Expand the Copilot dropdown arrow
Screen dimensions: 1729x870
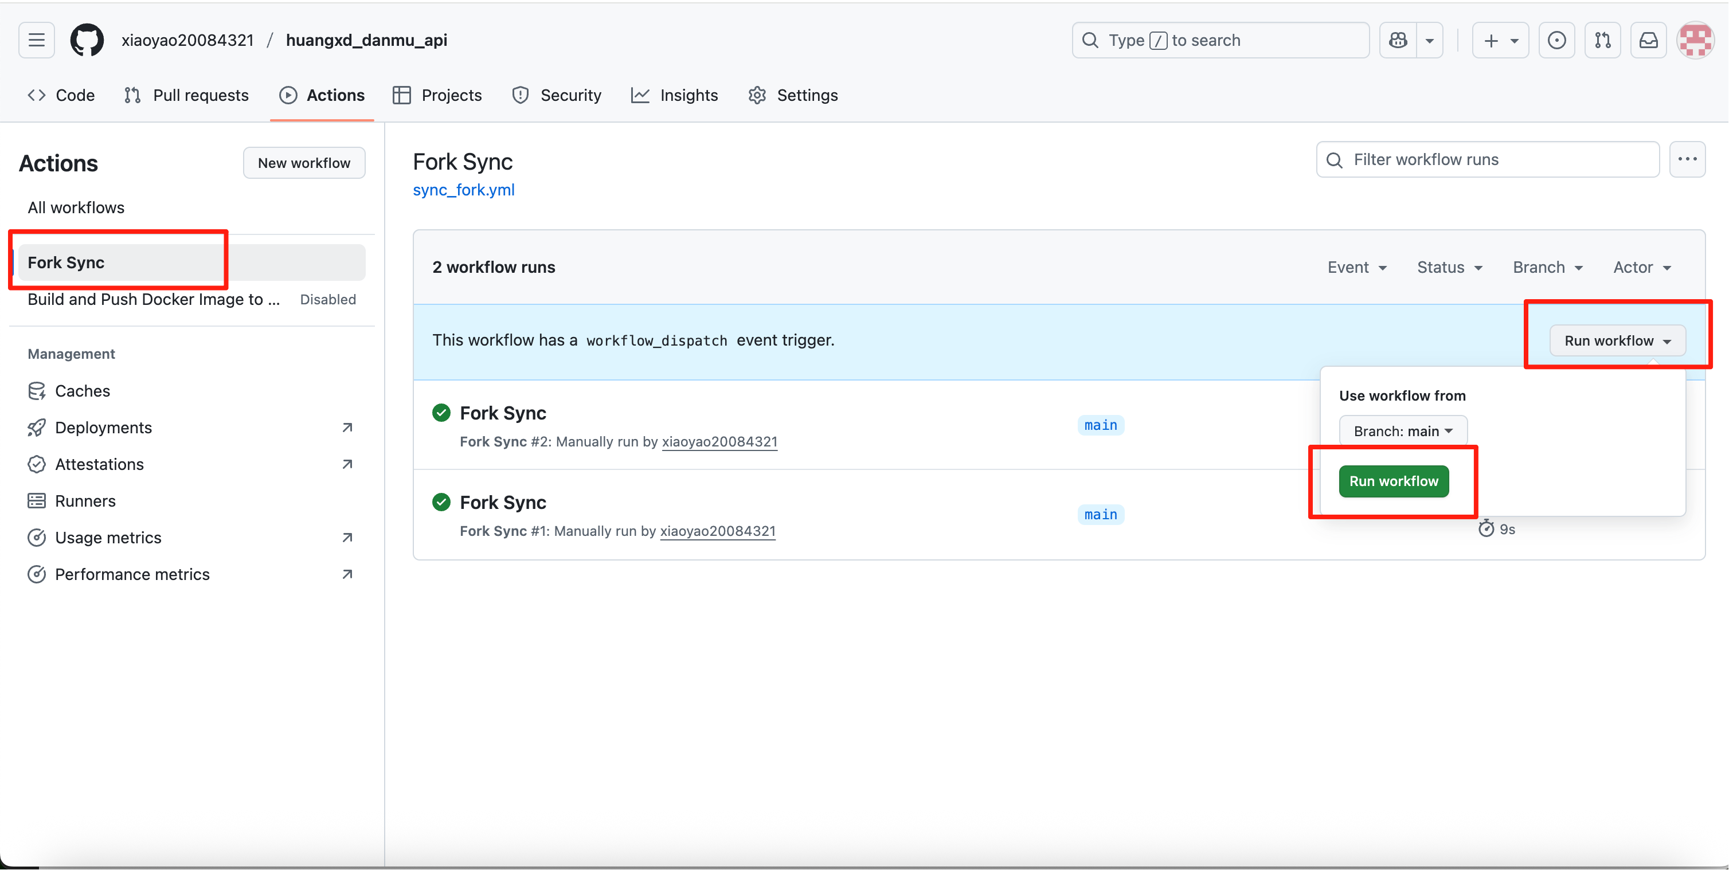(x=1430, y=40)
